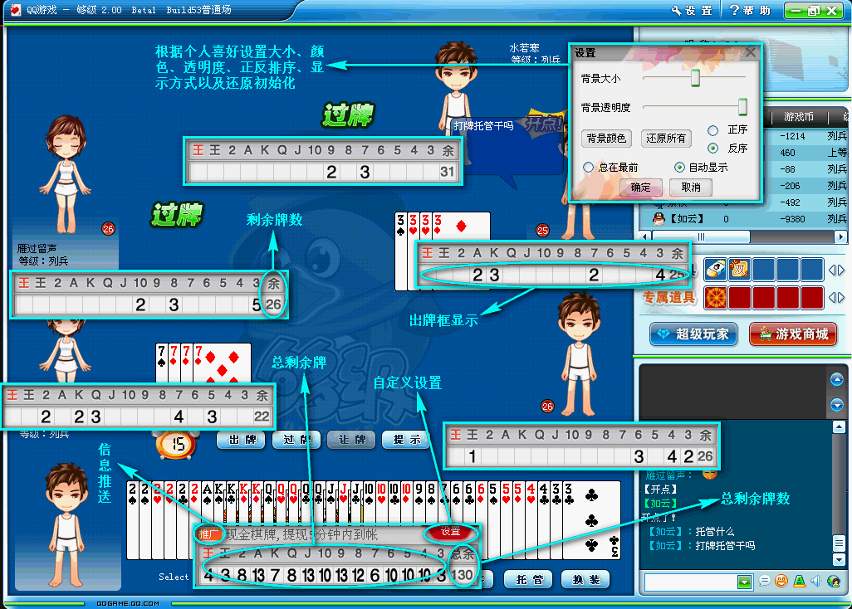Select the large 3 of clubs card
The height and width of the screenshot is (609, 852).
592,520
